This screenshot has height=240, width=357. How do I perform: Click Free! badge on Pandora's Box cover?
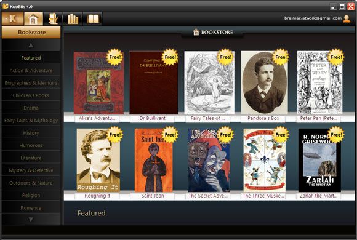(281, 57)
